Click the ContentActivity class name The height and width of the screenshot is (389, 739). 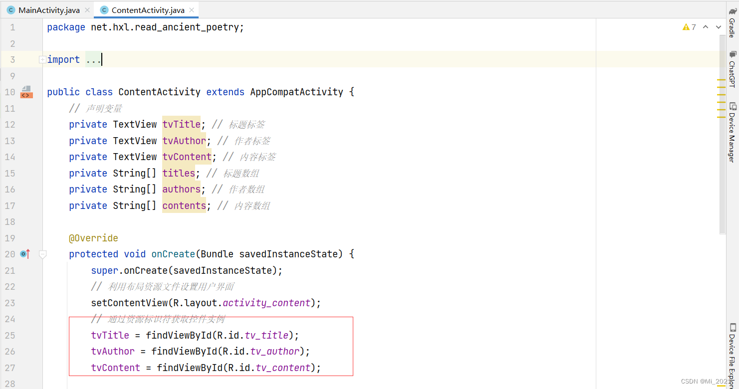coord(160,92)
